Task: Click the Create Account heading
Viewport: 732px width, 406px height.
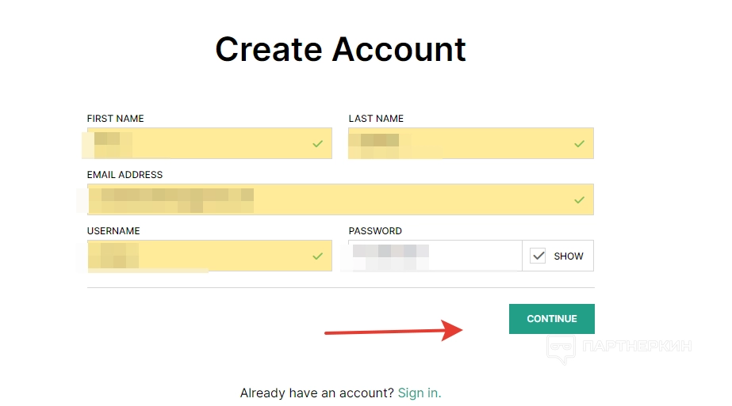Action: (340, 49)
